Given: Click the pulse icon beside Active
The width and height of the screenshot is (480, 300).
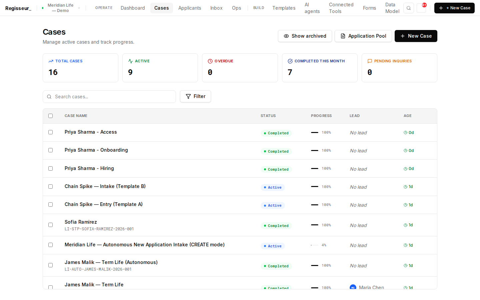Looking at the screenshot, I should pyautogui.click(x=131, y=61).
